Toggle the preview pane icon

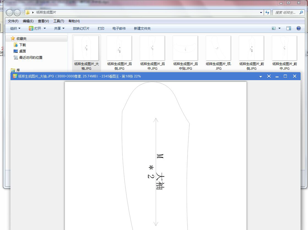[288, 28]
